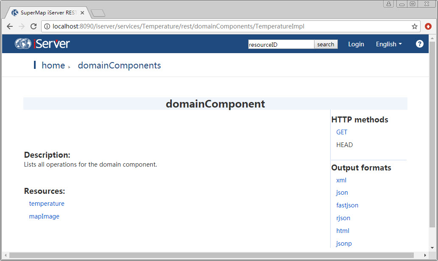Click the red browser extension icon
The width and height of the screenshot is (438, 261).
[428, 26]
